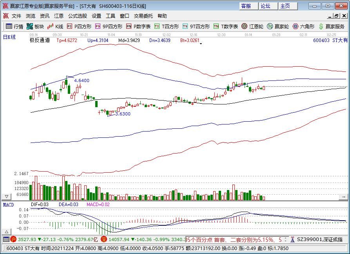Open the P数字表 tool
Image resolution: width=350 pixels, height=254 pixels.
tap(138, 26)
